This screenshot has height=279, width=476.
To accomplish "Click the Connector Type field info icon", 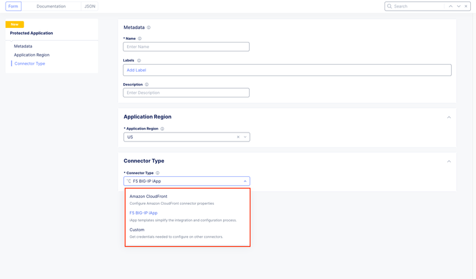I will point(158,173).
